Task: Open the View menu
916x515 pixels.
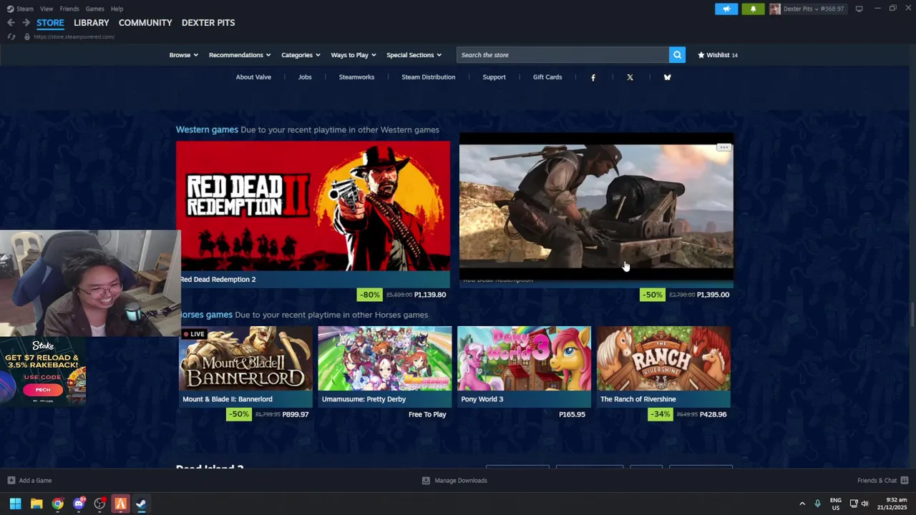Action: click(x=47, y=9)
